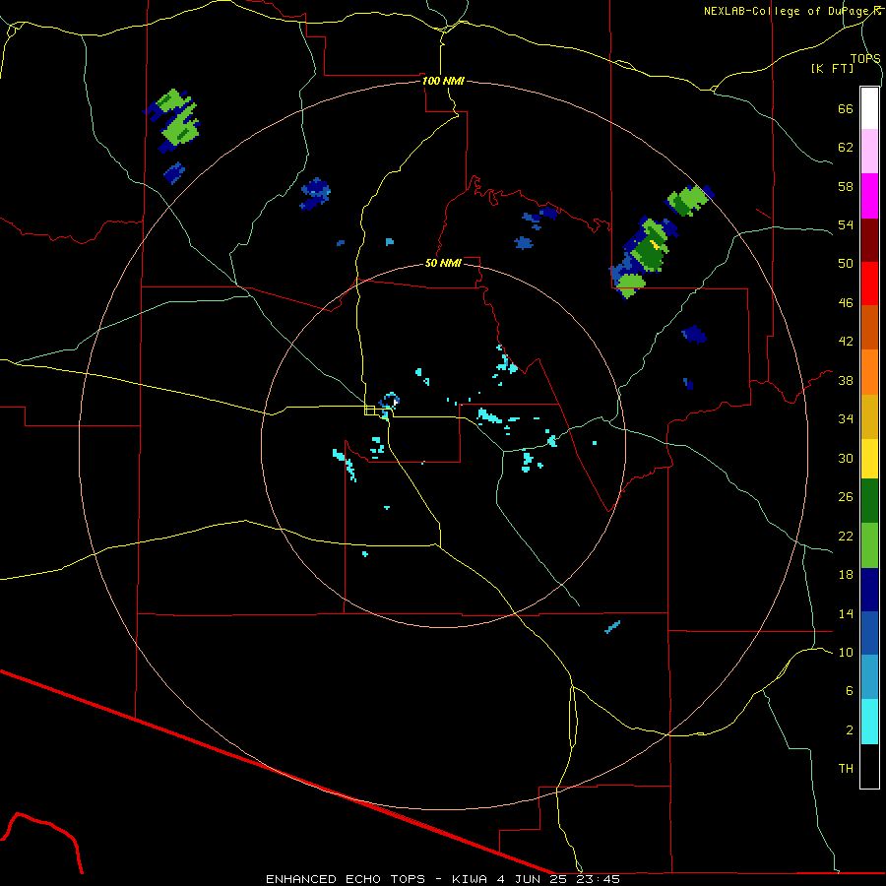Click the 6 legend value
Image resolution: width=886 pixels, height=886 pixels.
click(850, 691)
